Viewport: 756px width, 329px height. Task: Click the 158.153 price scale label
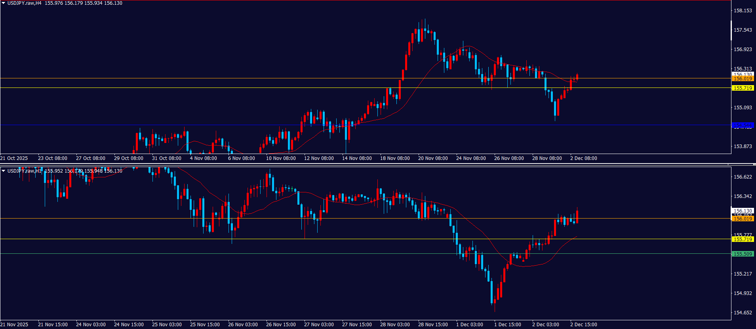(743, 11)
